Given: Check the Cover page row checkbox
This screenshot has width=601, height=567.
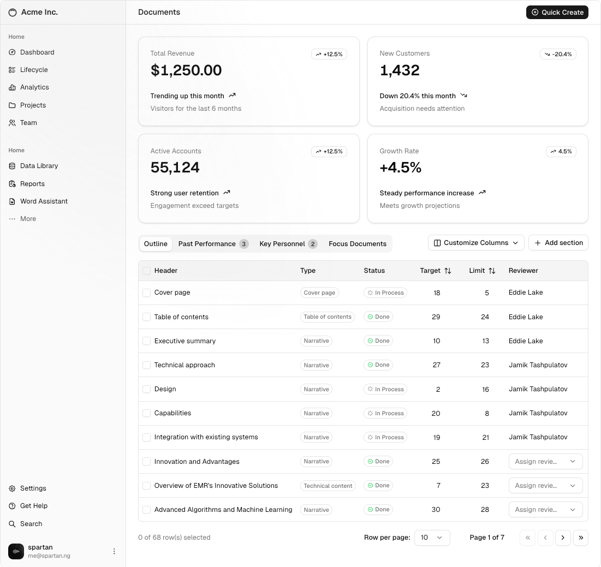Looking at the screenshot, I should click(146, 293).
